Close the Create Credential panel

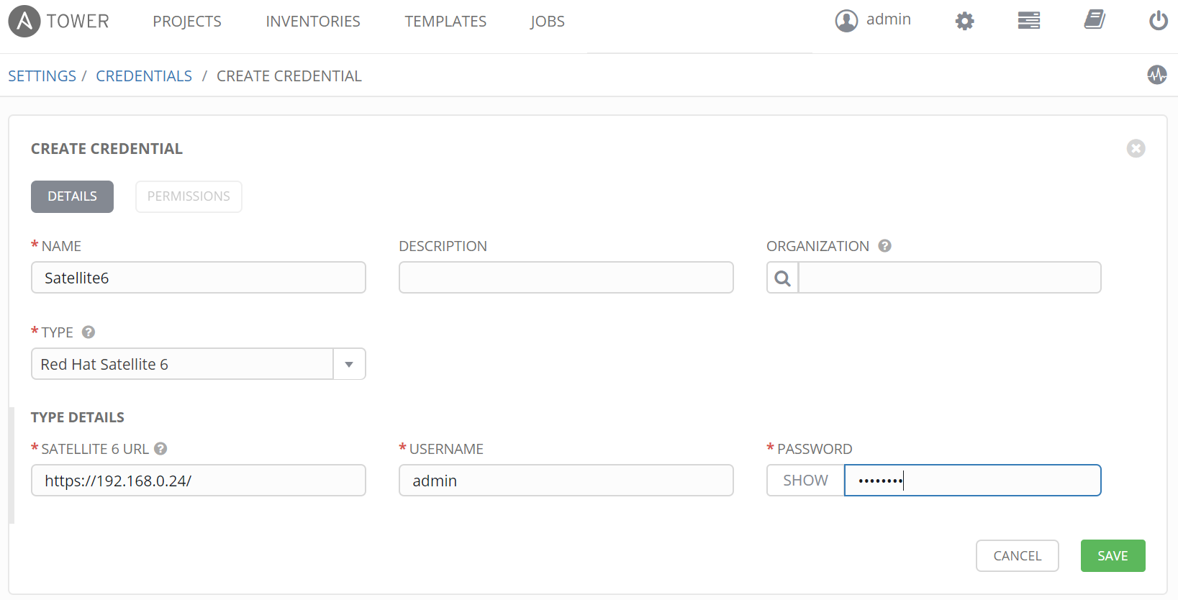1136,148
